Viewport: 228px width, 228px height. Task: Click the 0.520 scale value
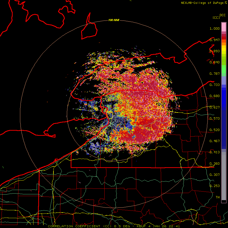coord(215,130)
